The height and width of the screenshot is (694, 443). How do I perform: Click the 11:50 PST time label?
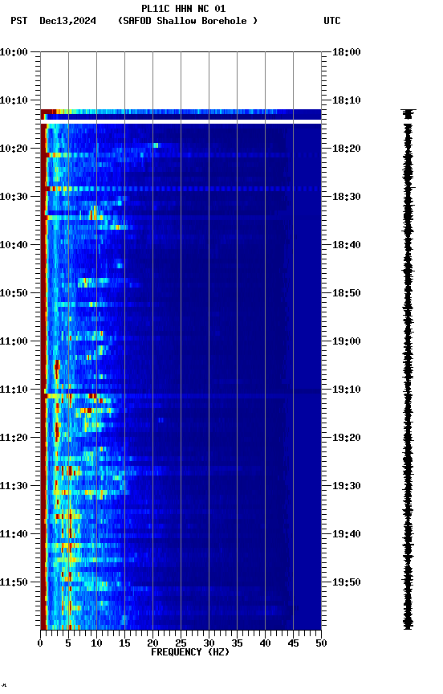coord(14,582)
